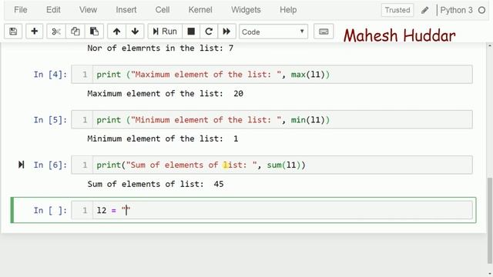Image resolution: width=493 pixels, height=277 pixels.
Task: Click the Python 3 kernel name
Action: point(456,10)
